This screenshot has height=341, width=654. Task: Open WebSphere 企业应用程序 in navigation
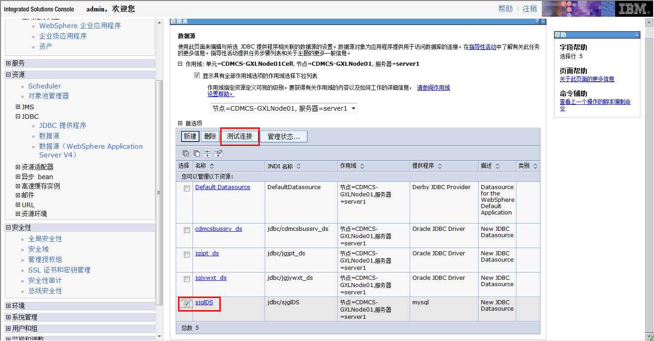[x=80, y=26]
